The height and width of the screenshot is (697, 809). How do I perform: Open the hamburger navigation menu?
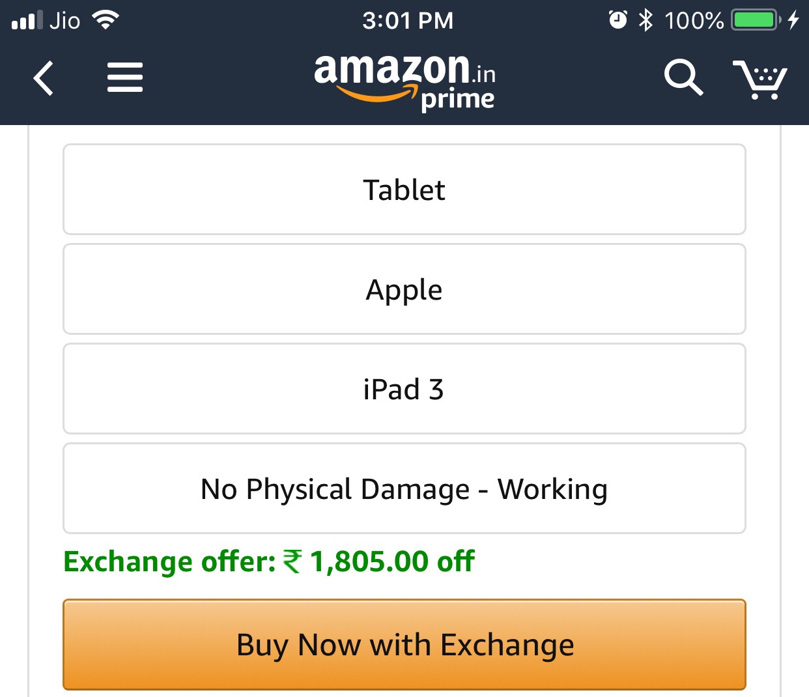(x=125, y=78)
